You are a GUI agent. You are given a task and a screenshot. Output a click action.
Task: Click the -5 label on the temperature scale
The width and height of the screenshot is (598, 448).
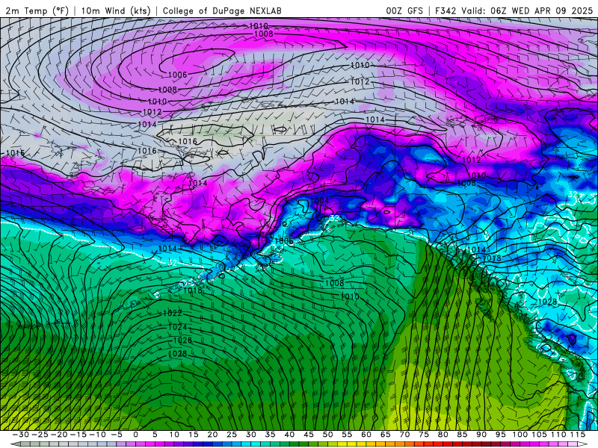(x=117, y=435)
